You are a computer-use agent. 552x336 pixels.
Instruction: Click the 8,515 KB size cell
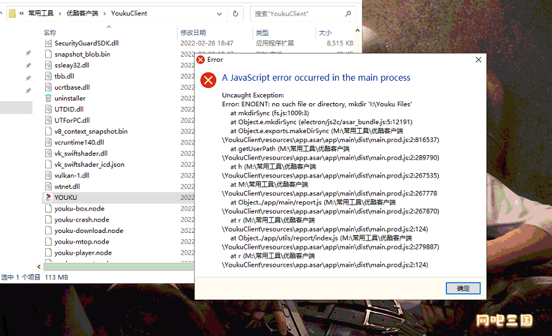(x=340, y=43)
